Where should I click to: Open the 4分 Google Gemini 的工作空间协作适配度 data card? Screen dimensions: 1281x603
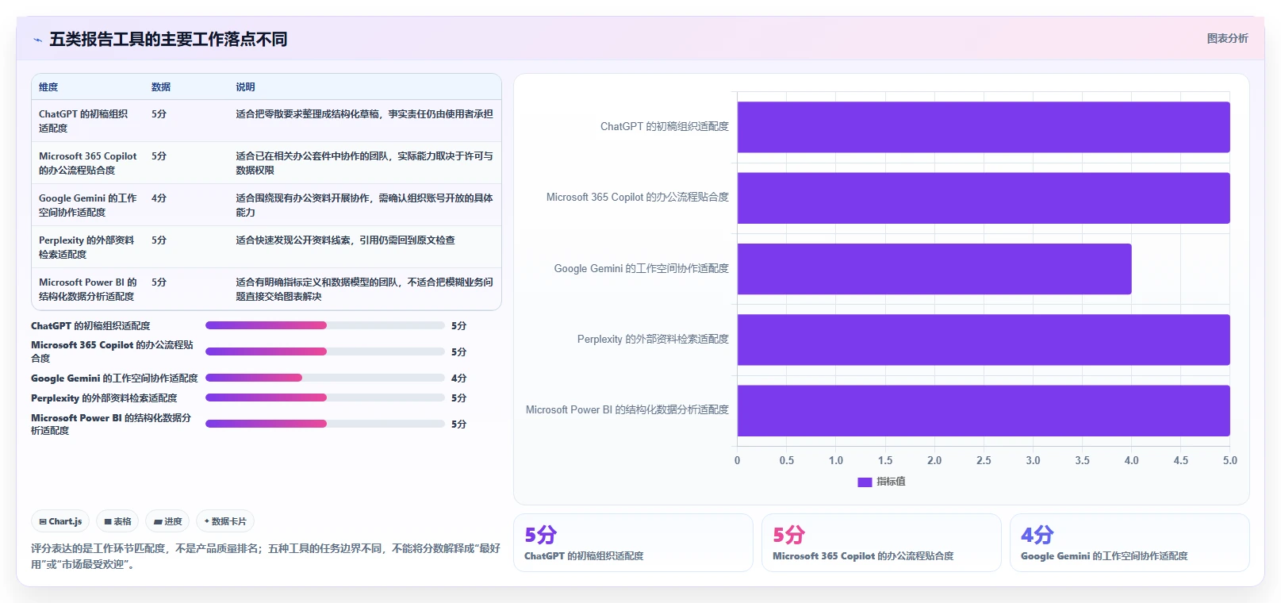click(1130, 543)
